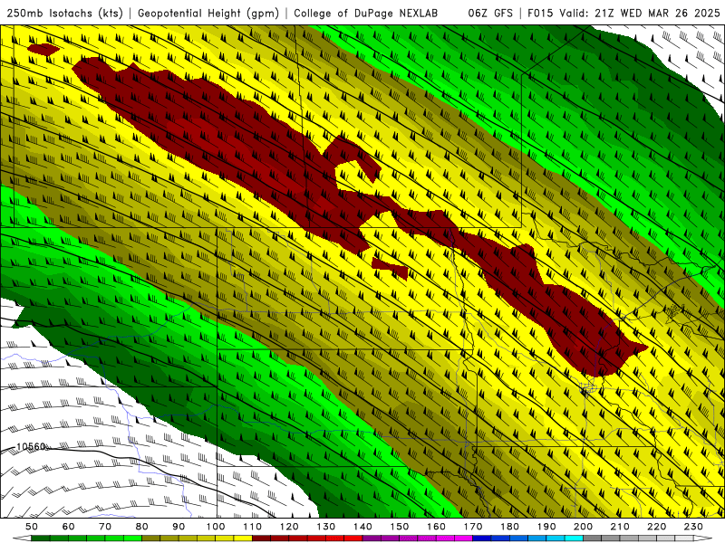Click the 'Valid: 21Z WED MAR 26 2025' text
The height and width of the screenshot is (543, 725).
pyautogui.click(x=640, y=13)
